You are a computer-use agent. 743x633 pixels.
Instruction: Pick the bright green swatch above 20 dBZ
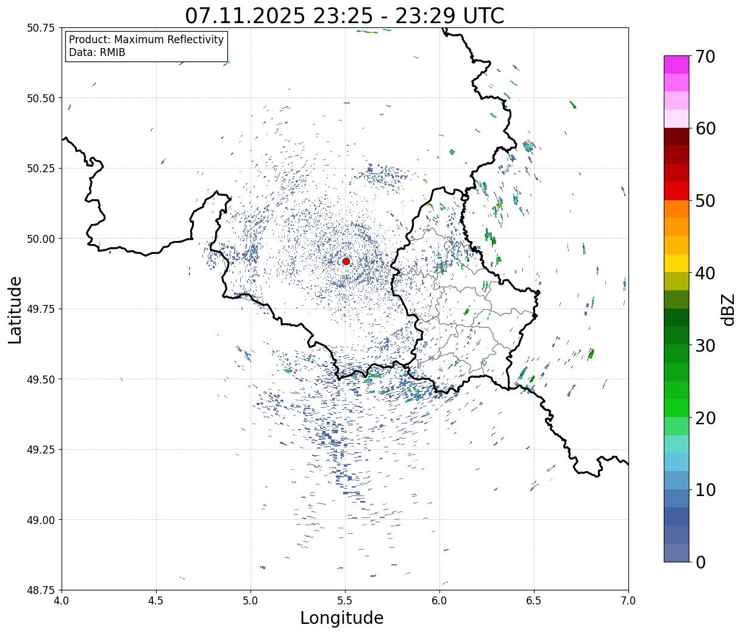(x=677, y=408)
